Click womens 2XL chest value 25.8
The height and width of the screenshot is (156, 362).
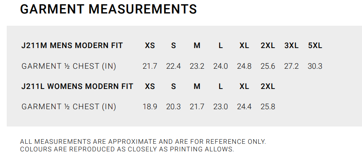268,107
